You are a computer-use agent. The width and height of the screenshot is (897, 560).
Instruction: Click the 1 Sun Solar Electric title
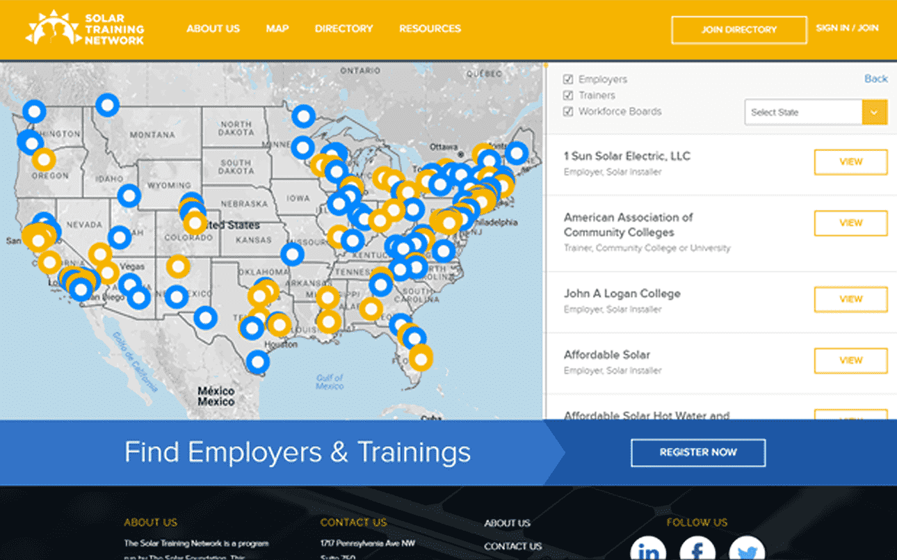tap(627, 156)
